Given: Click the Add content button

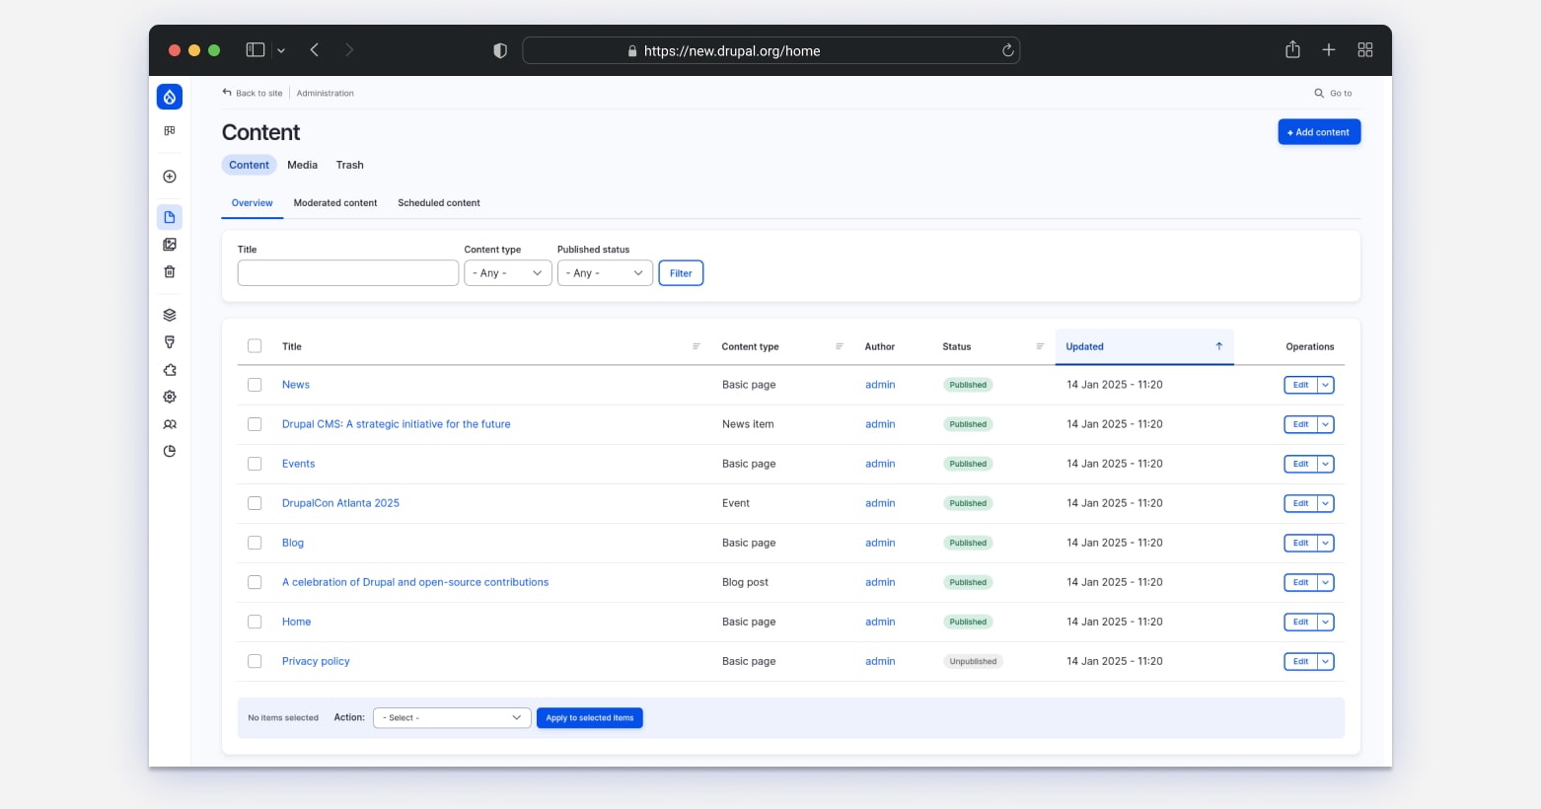Looking at the screenshot, I should click(1318, 132).
